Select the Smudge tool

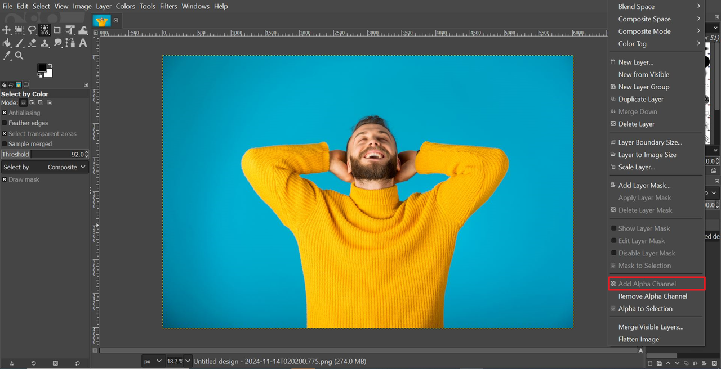[x=57, y=43]
